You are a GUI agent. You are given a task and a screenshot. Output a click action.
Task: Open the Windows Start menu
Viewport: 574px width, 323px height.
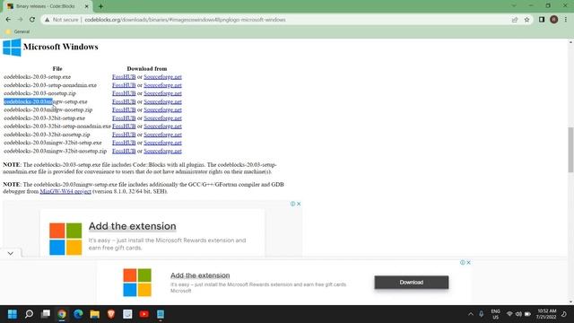pos(12,314)
